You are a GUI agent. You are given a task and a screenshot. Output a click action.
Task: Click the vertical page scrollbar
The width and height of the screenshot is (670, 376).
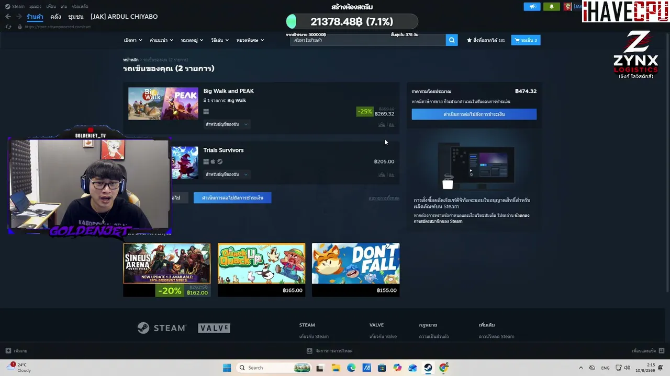[x=667, y=162]
